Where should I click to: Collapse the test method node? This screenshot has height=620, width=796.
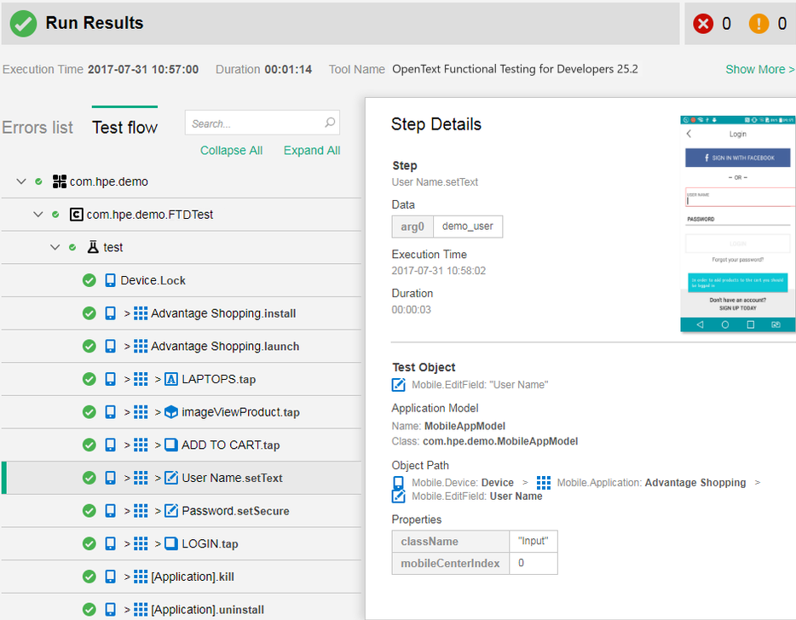[55, 248]
